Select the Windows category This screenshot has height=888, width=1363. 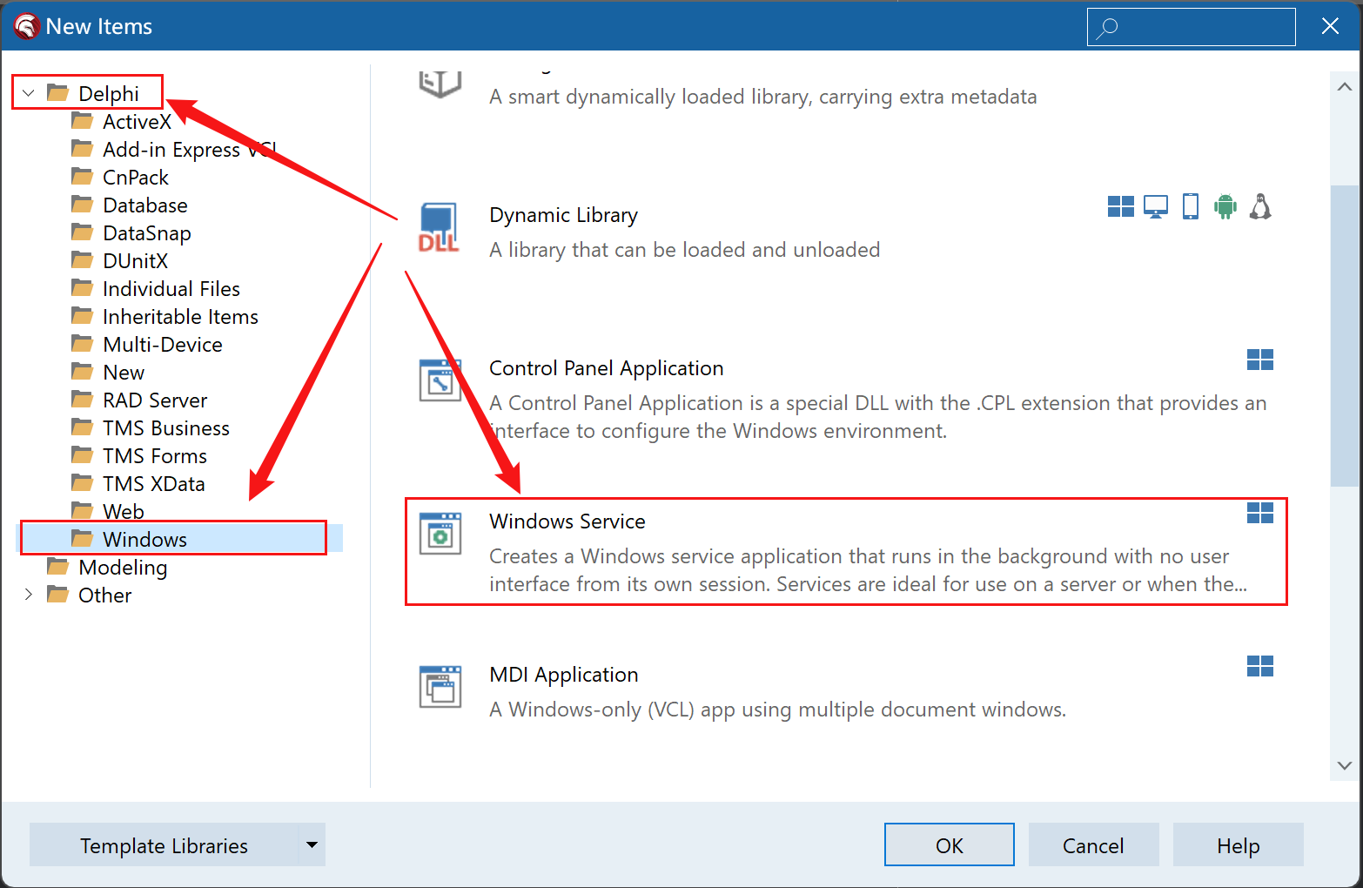coord(144,540)
